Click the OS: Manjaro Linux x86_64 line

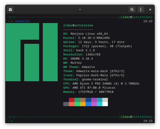pos(86,34)
